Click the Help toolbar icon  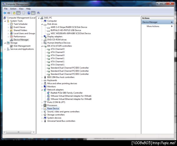click(29, 13)
